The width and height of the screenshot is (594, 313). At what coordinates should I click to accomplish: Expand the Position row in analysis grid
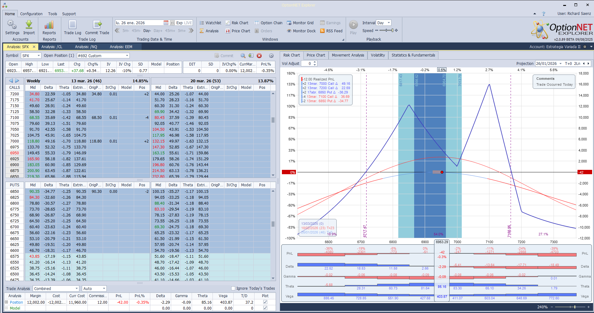7,302
